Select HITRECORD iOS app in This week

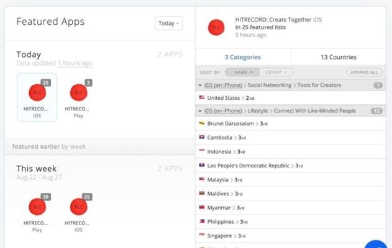click(78, 211)
